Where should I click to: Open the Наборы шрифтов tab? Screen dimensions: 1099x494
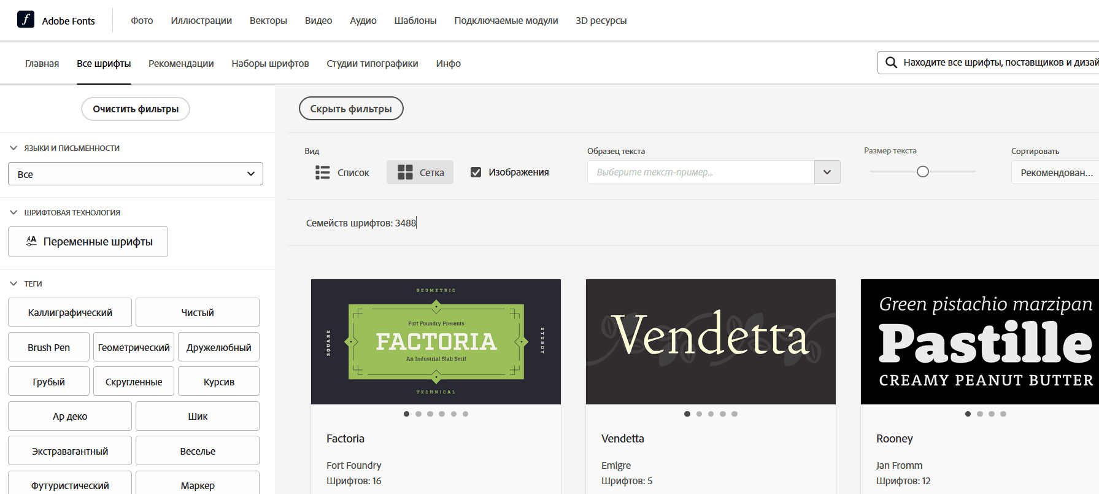point(271,63)
